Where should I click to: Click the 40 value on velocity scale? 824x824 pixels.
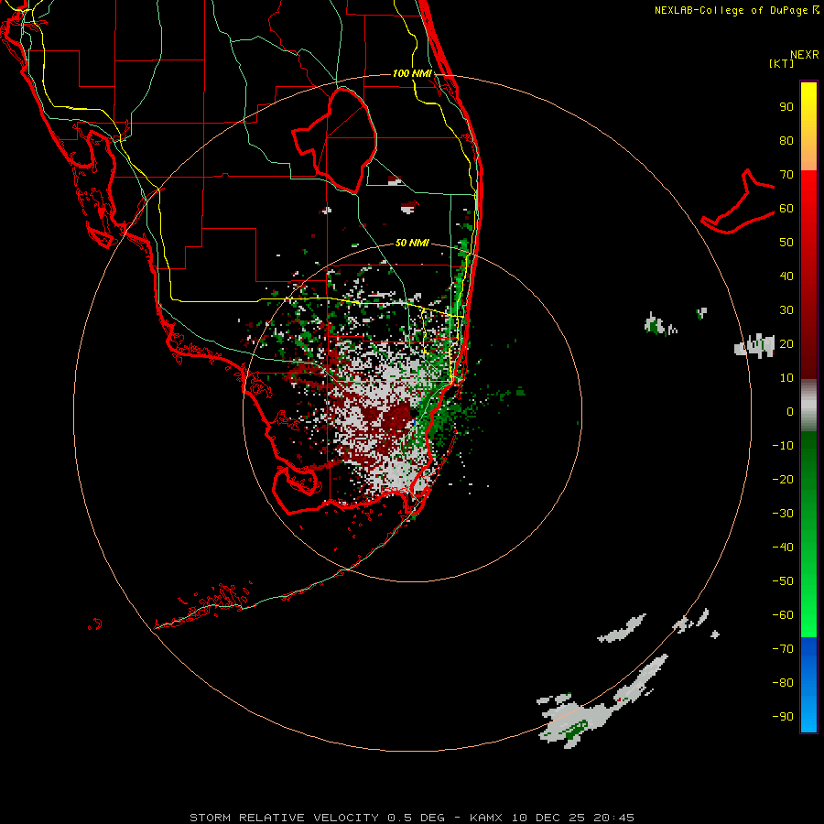click(x=786, y=276)
